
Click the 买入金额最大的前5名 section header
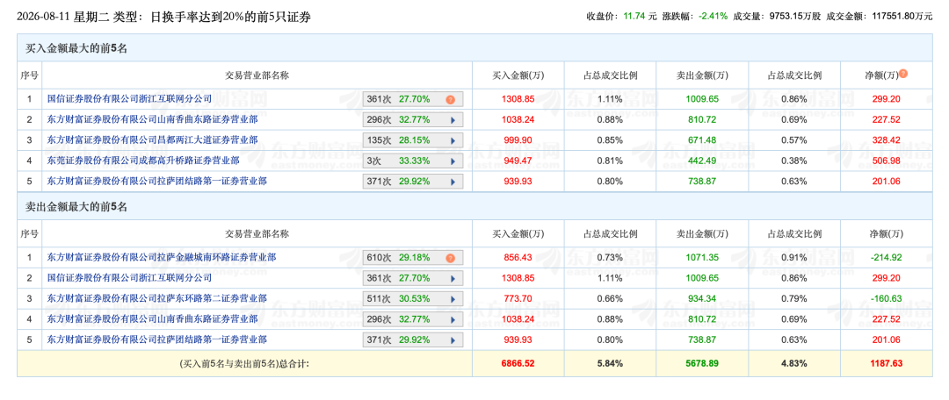[474, 48]
